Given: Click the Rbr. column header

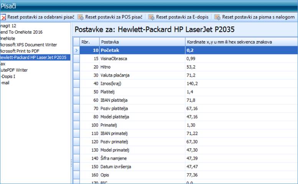Looking at the screenshot, I should (89, 42).
